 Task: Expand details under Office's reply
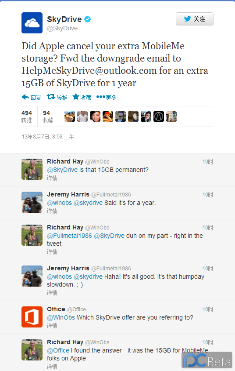point(52,326)
